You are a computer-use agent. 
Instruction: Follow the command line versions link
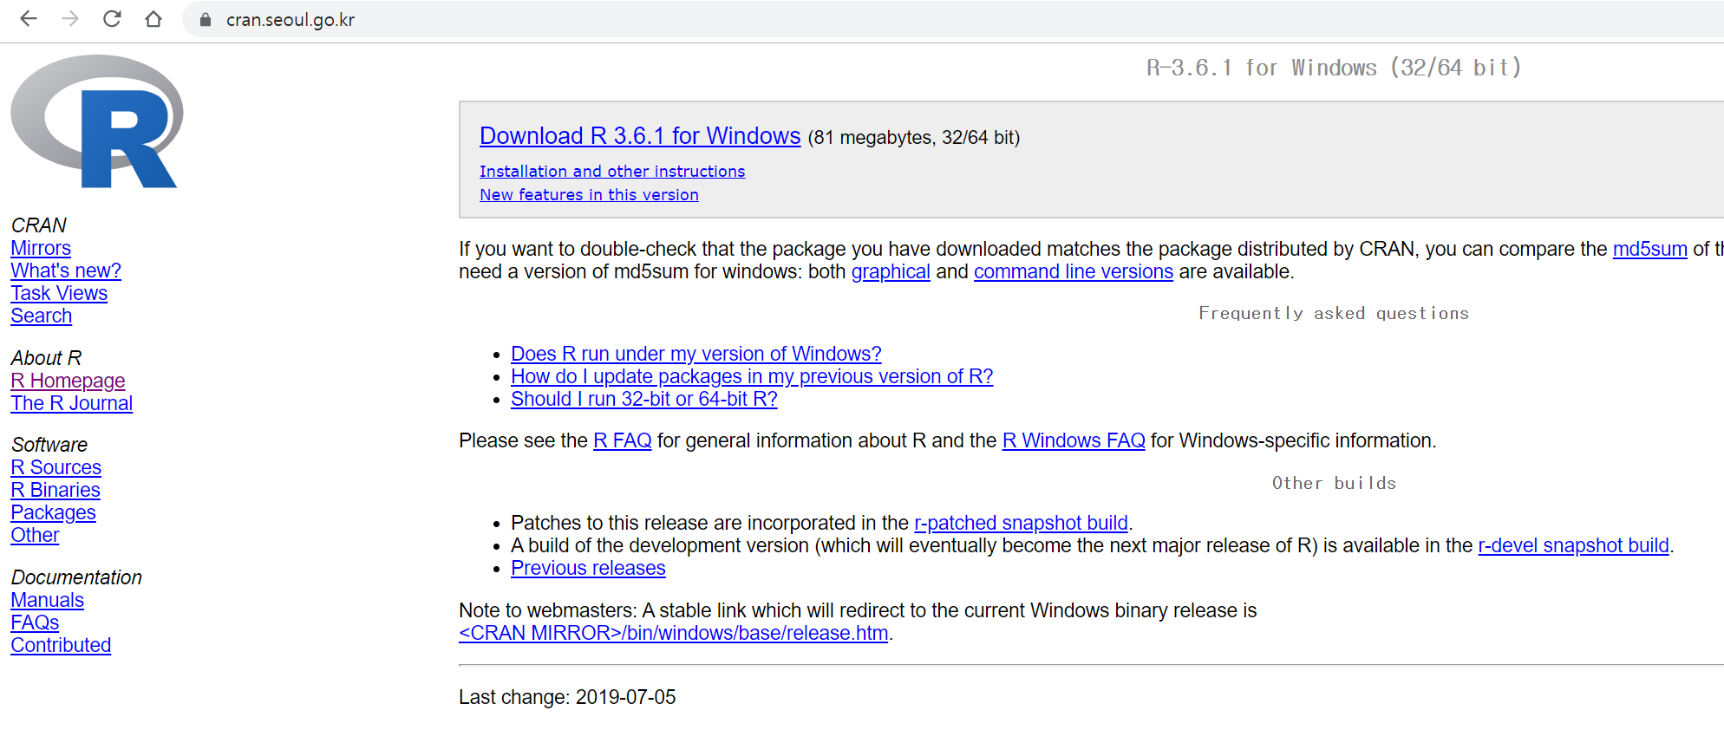tap(1073, 271)
